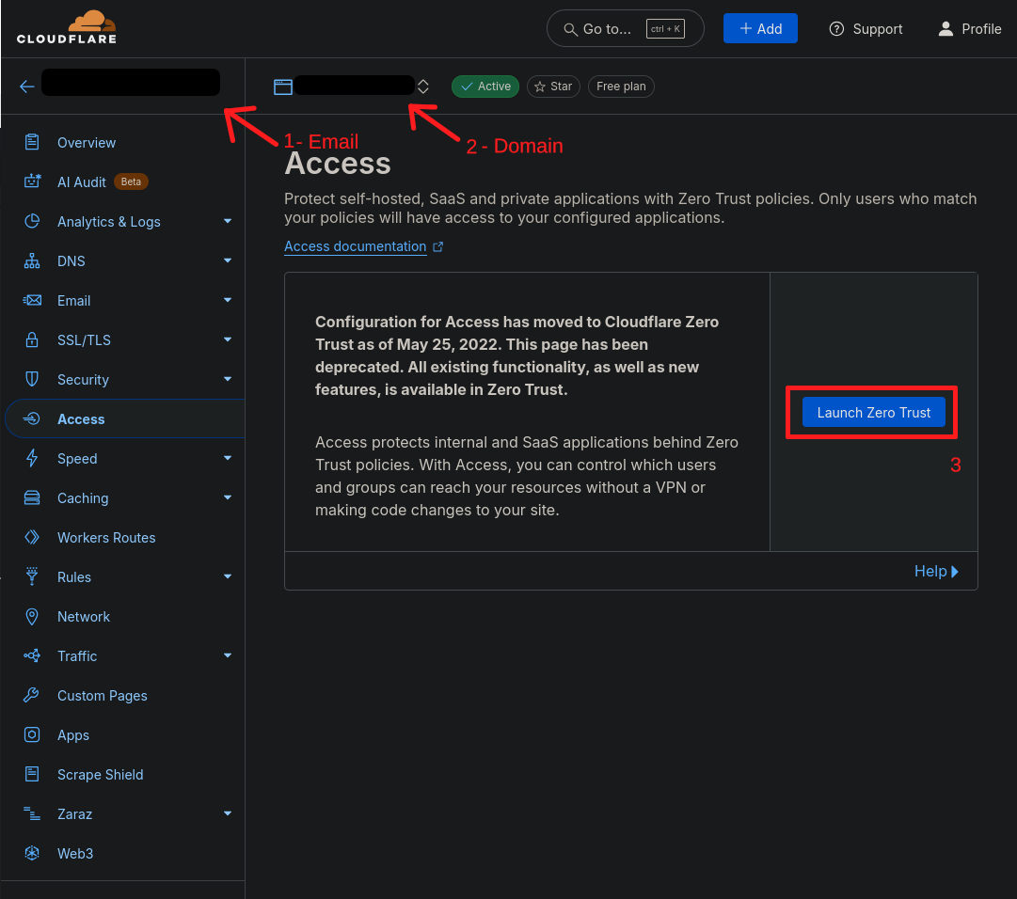Open Web3 in sidebar

pyautogui.click(x=124, y=854)
